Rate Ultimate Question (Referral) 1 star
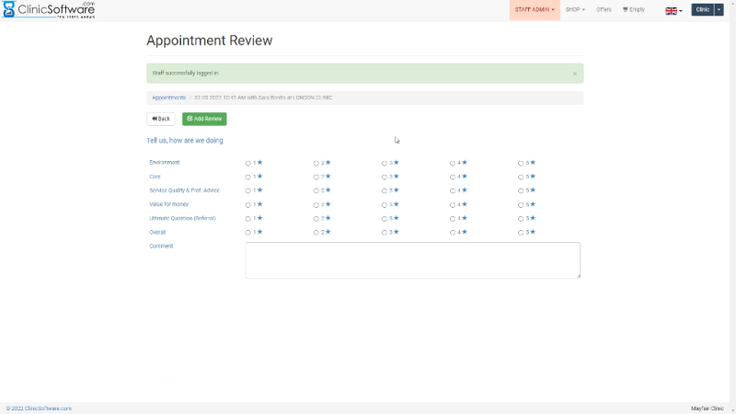 click(x=247, y=219)
